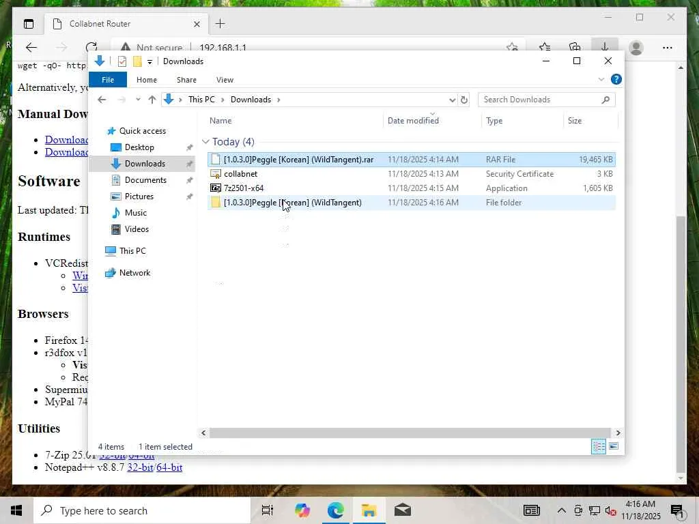Click the horizontal scrollbar in file list
Image resolution: width=699 pixels, height=524 pixels.
(410, 433)
